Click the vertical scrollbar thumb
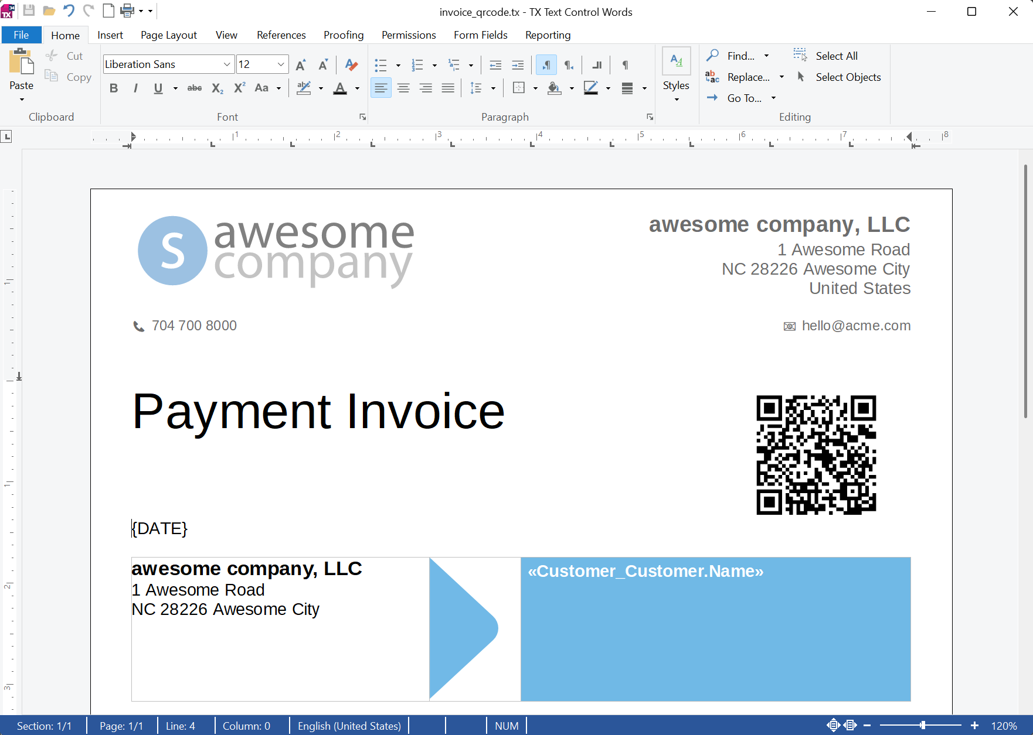The height and width of the screenshot is (735, 1033). 1025,291
